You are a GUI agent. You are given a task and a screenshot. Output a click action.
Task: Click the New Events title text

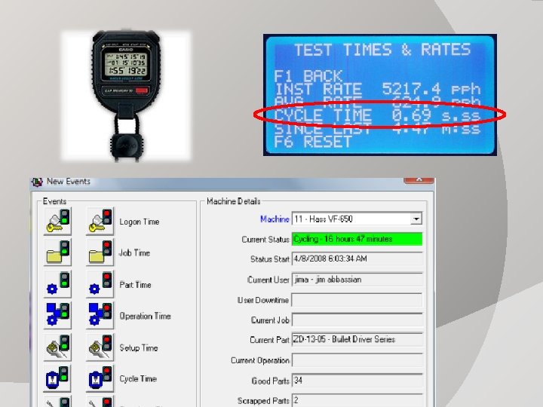coord(68,182)
